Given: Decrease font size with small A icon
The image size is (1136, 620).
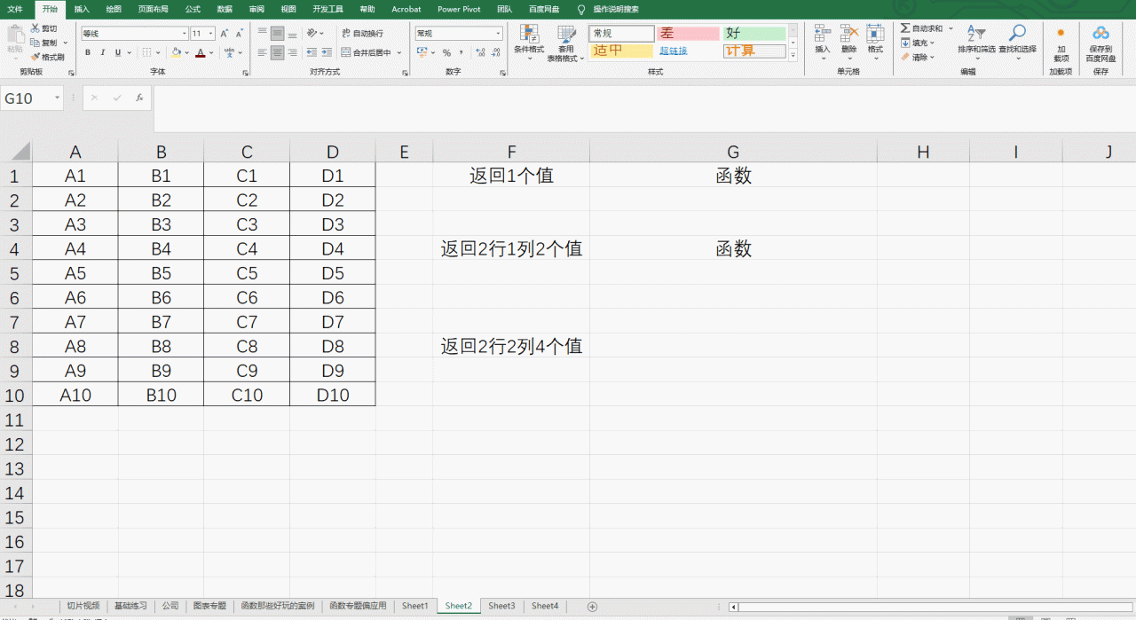Looking at the screenshot, I should [240, 34].
